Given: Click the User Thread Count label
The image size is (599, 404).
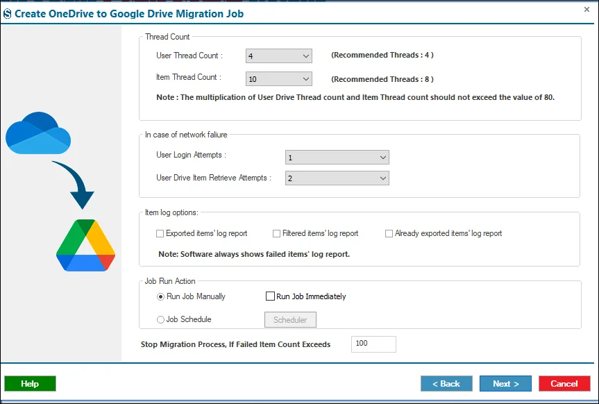Looking at the screenshot, I should pyautogui.click(x=189, y=56).
